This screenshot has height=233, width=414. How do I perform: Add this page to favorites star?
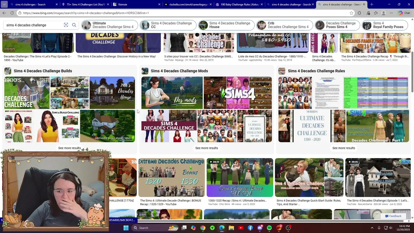coord(351,13)
